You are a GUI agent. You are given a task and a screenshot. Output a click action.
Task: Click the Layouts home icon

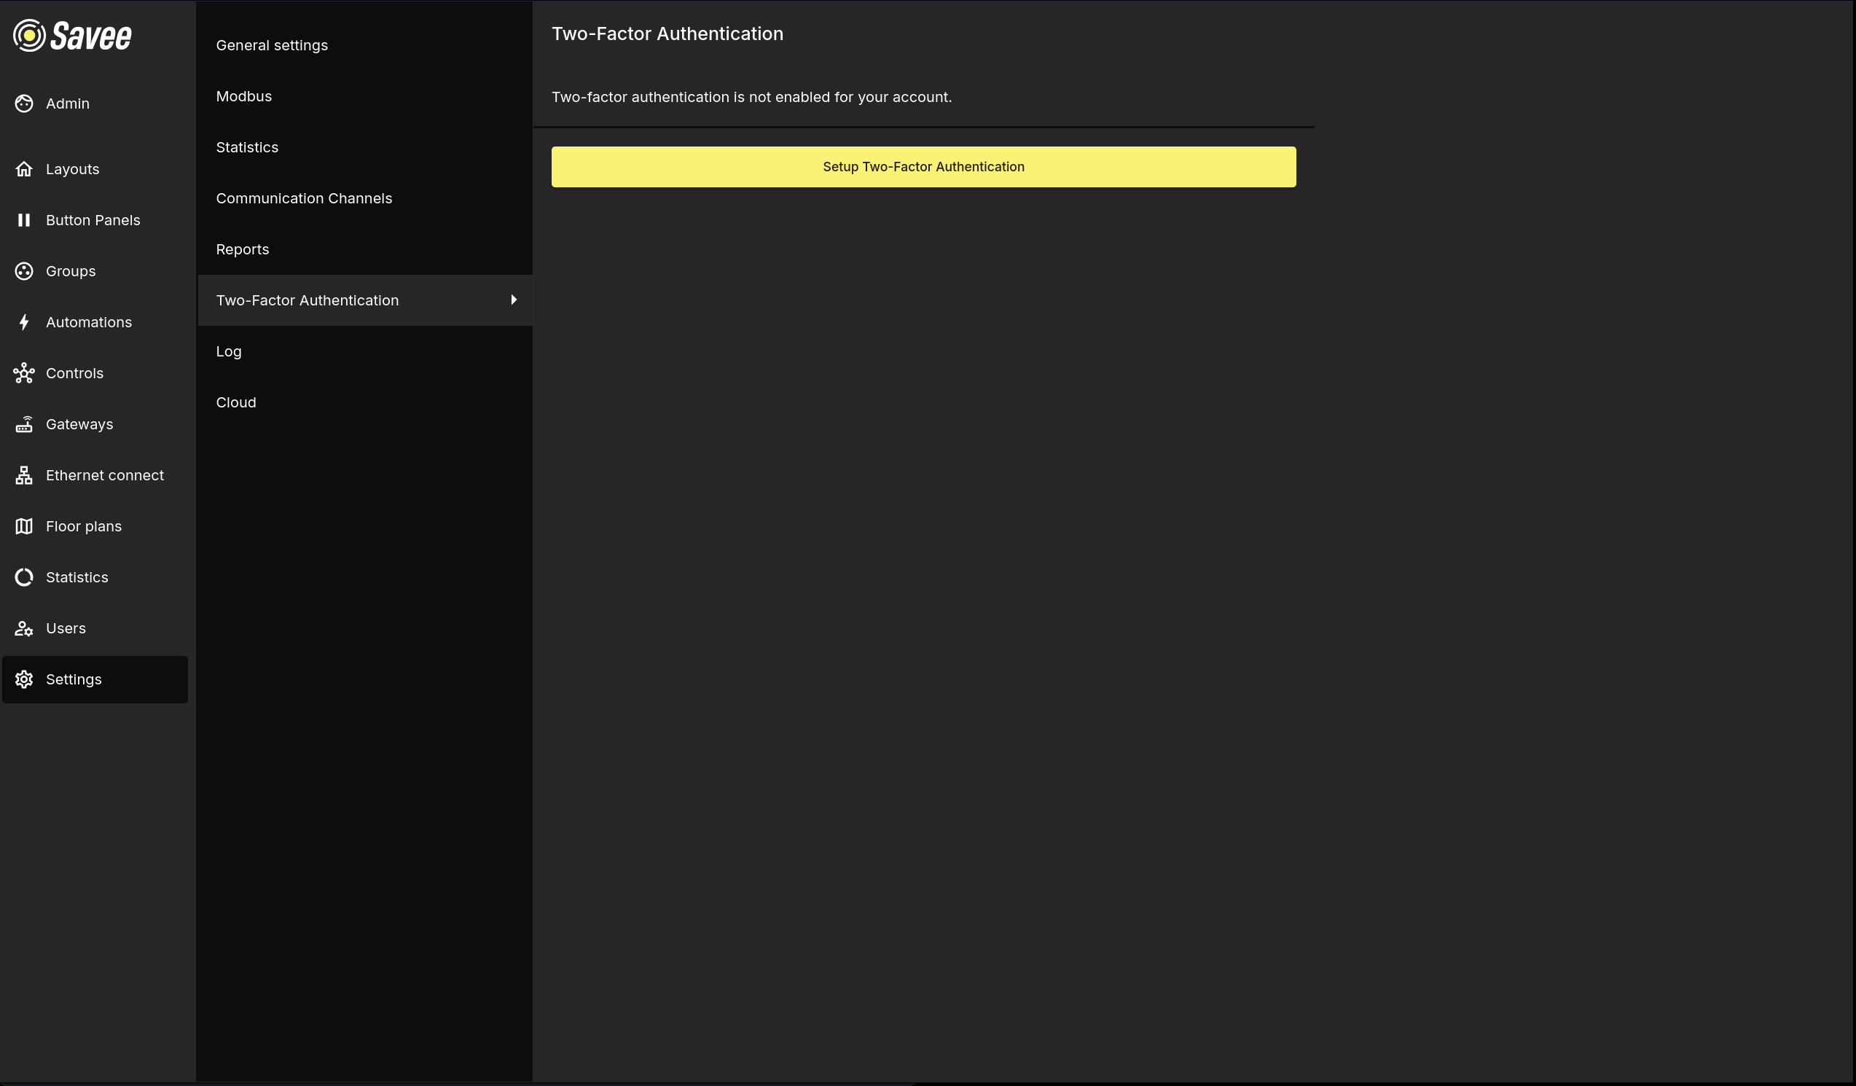24,169
